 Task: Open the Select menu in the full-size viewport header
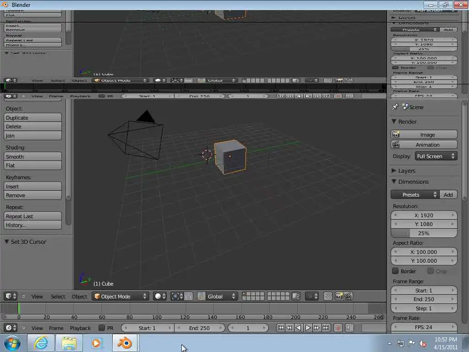(58, 297)
